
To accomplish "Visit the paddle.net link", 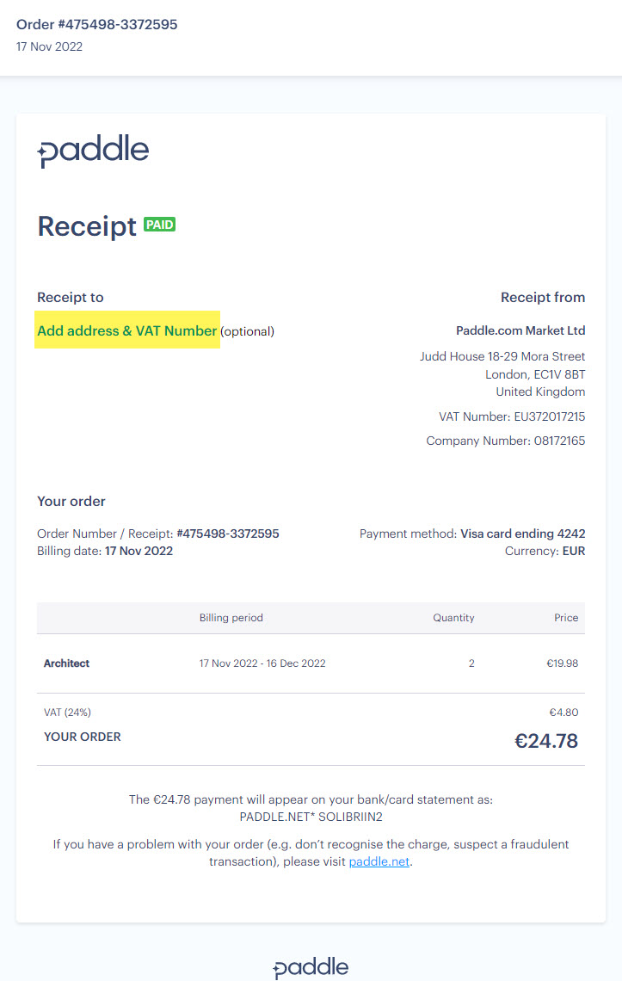I will click(379, 861).
